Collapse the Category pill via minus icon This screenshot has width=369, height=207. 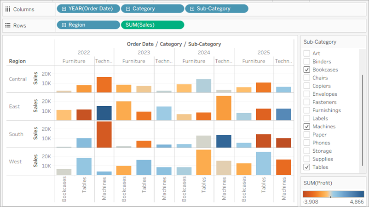pyautogui.click(x=127, y=9)
